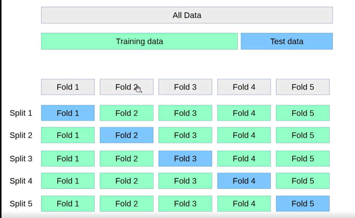
Task: Click the gray Fold 3 header box
Action: point(185,87)
